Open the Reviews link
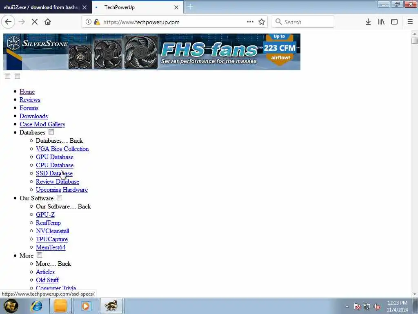 pos(30,100)
